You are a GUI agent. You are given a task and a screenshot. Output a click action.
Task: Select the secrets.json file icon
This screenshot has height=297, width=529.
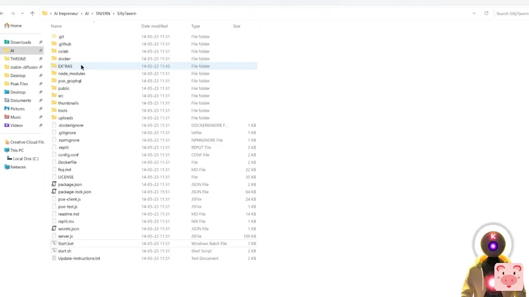point(54,228)
